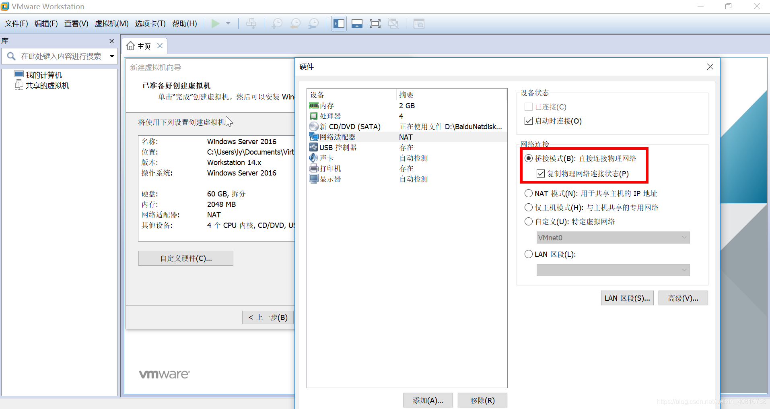Open the 编辑(E) menu
Screen dimensions: 770x409
click(x=46, y=24)
